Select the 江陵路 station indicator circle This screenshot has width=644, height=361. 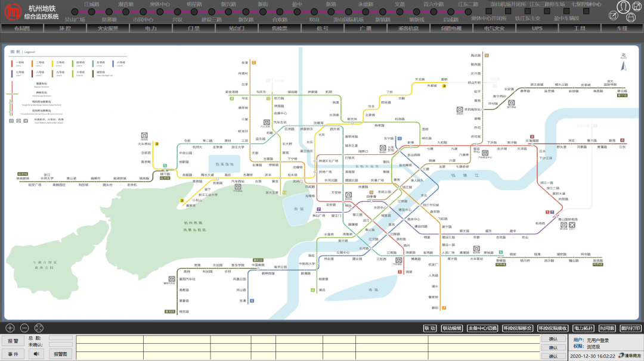(91, 11)
